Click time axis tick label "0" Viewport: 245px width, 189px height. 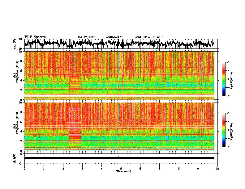pos(24,169)
